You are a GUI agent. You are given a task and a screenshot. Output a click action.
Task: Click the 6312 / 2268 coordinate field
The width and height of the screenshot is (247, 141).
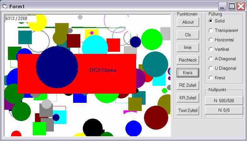coord(21,18)
